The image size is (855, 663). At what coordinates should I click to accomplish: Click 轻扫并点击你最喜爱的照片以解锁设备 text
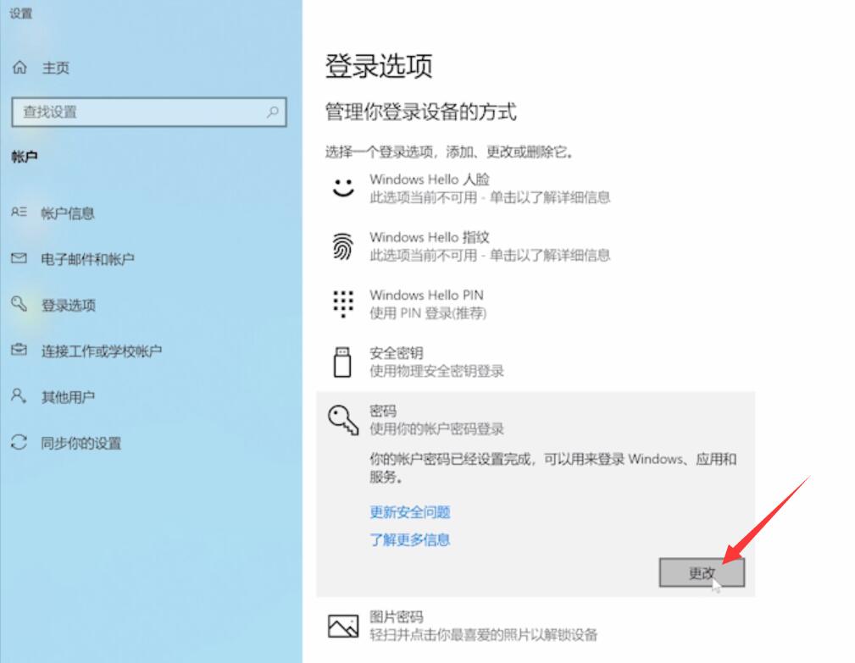tap(484, 635)
